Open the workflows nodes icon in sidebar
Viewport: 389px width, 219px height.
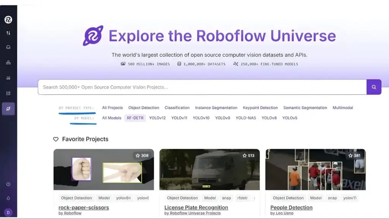point(8,62)
